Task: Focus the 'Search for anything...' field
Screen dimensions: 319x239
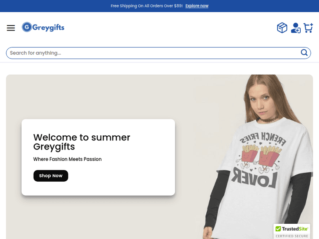Action: click(153, 53)
